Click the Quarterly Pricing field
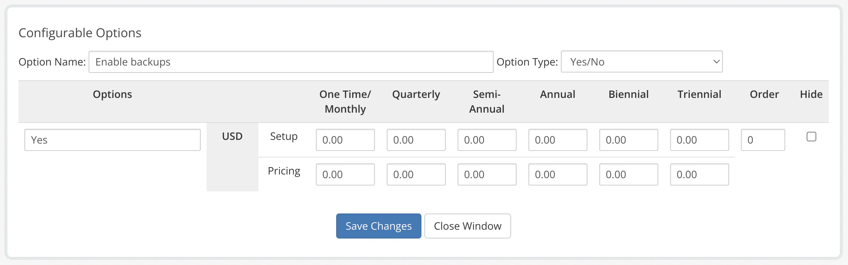This screenshot has width=848, height=265. click(x=416, y=174)
